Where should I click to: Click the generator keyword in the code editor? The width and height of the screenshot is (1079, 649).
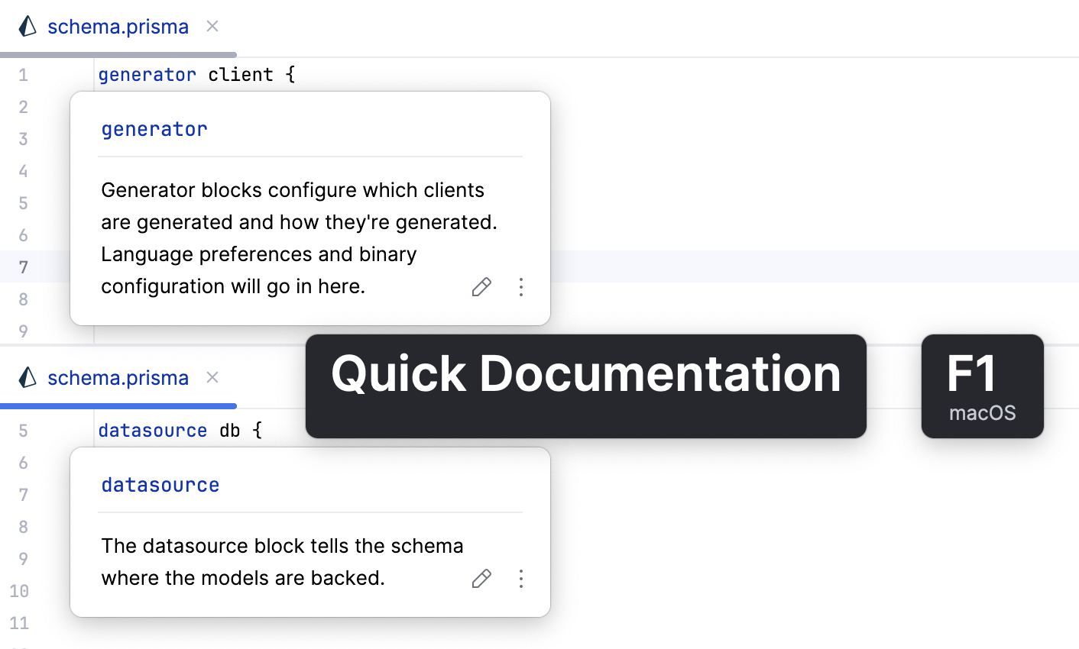147,74
